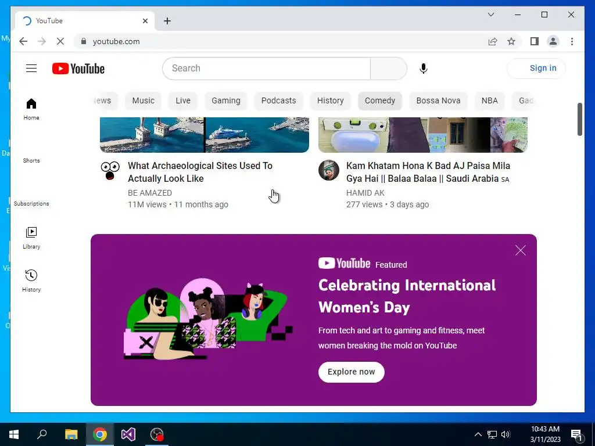Select the Gaming category chip

(x=226, y=100)
